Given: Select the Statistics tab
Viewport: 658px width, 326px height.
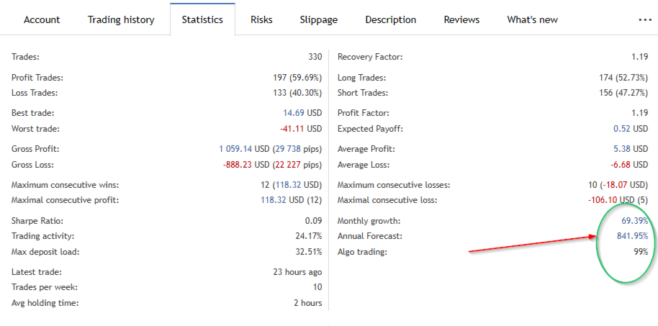Looking at the screenshot, I should coord(202,19).
